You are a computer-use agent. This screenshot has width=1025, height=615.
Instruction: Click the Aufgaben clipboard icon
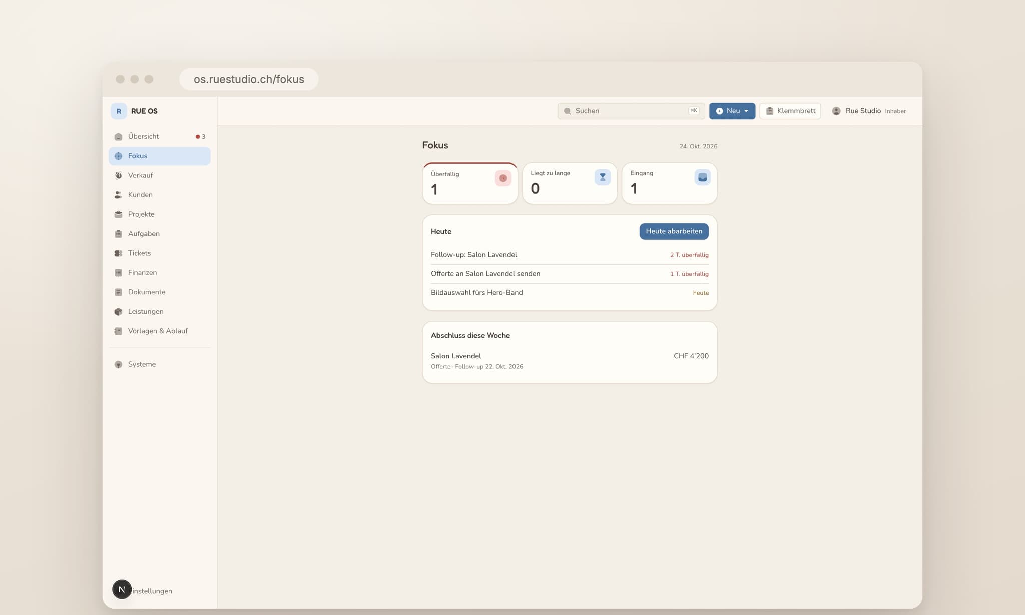tap(118, 234)
